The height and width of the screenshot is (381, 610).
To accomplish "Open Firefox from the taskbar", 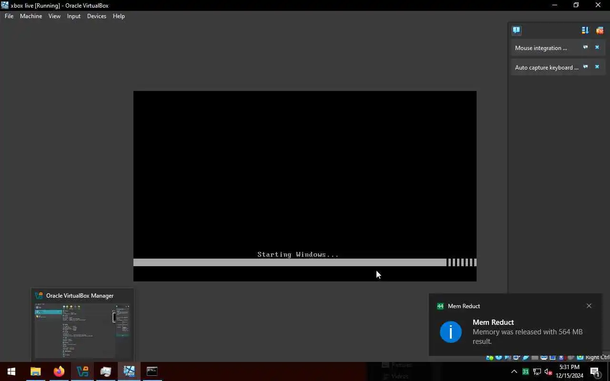I will [x=59, y=371].
